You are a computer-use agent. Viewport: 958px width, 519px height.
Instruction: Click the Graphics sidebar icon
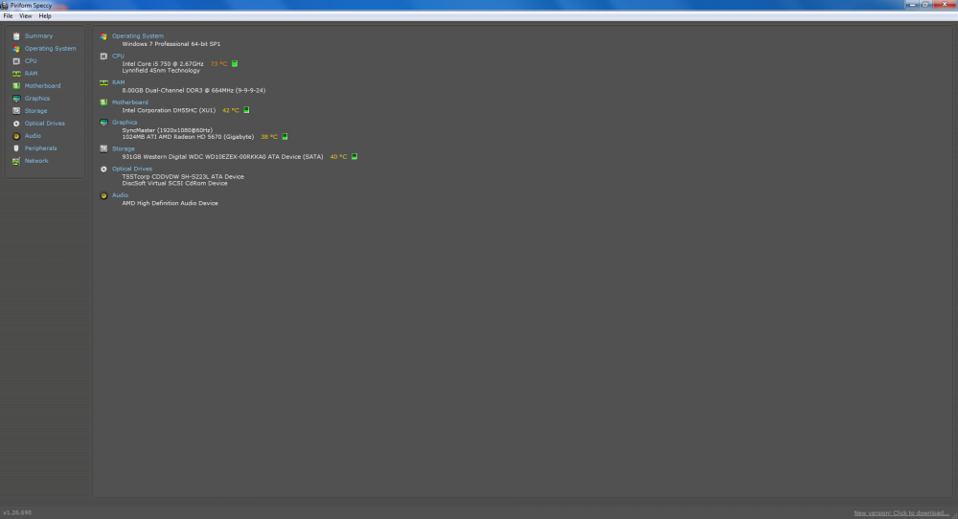point(16,99)
